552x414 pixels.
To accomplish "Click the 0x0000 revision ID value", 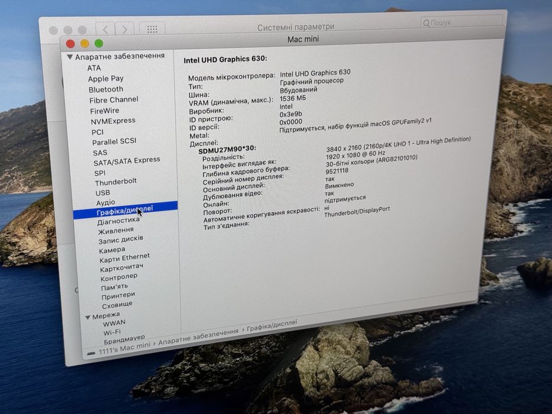I will tap(290, 122).
